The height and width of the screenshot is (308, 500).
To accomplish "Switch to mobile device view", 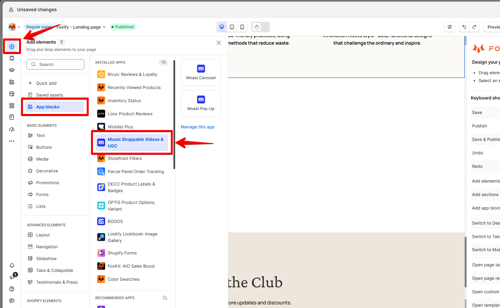I will pyautogui.click(x=242, y=27).
